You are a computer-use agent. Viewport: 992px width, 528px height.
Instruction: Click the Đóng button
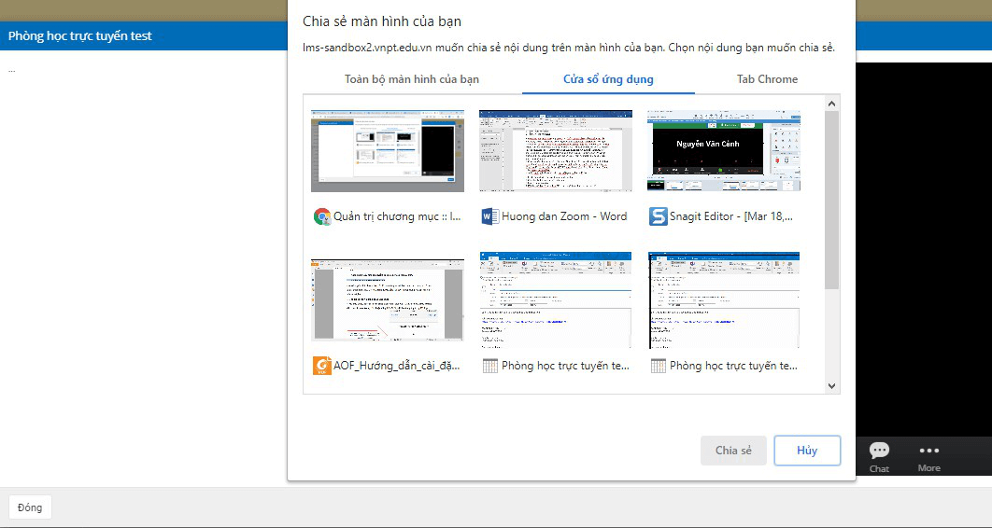30,507
